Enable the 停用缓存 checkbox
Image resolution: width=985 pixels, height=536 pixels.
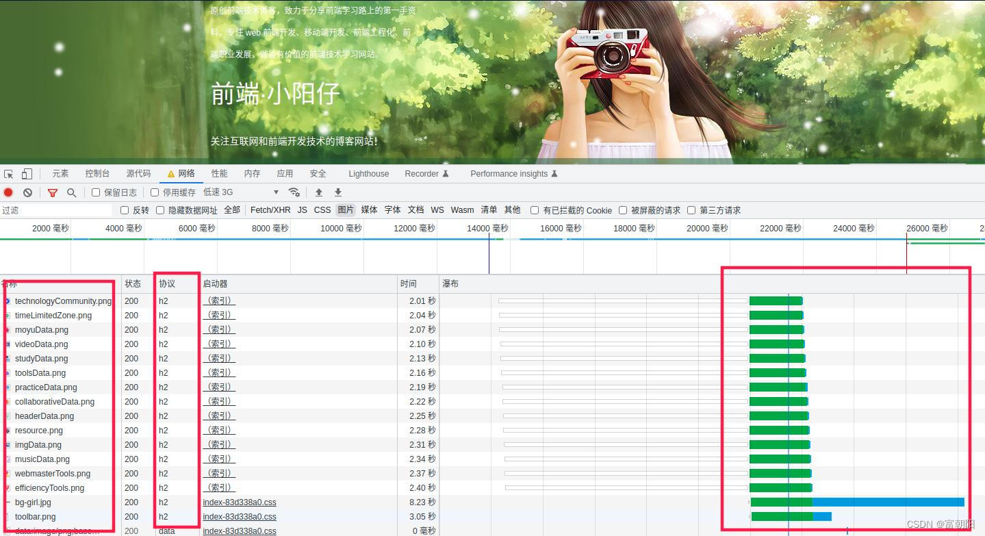point(154,192)
